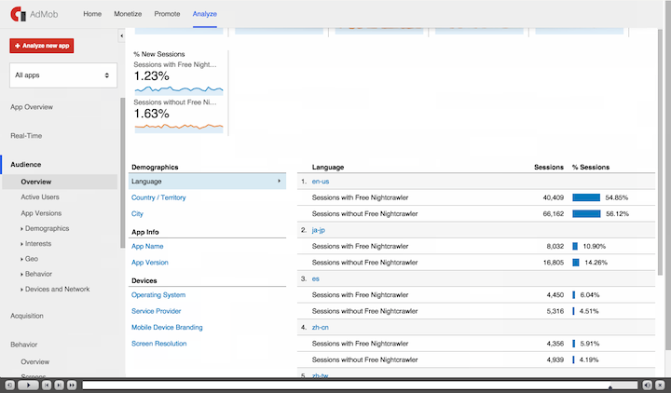Click the sidebar vertical scrollbar
The image size is (671, 393).
pyautogui.click(x=123, y=173)
